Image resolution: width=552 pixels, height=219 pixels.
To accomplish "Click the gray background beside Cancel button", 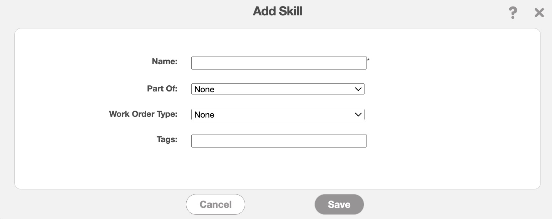I will click(x=115, y=204).
